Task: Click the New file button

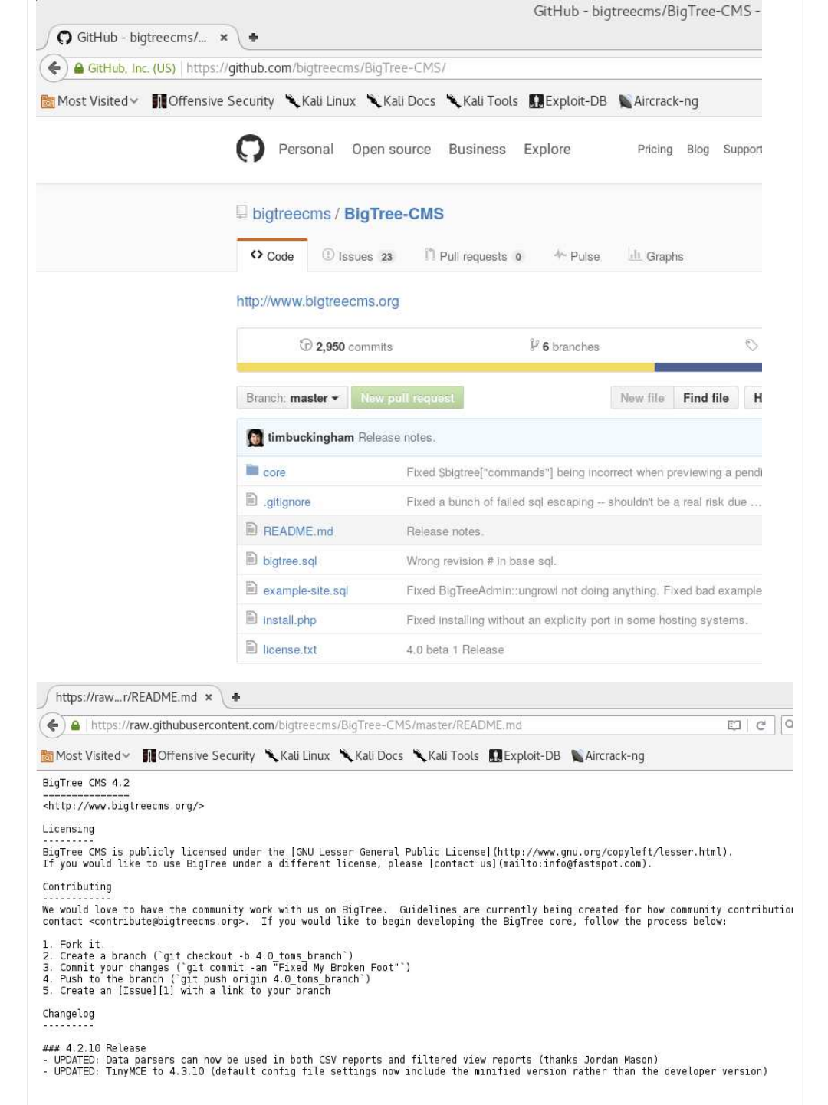Action: coord(642,398)
